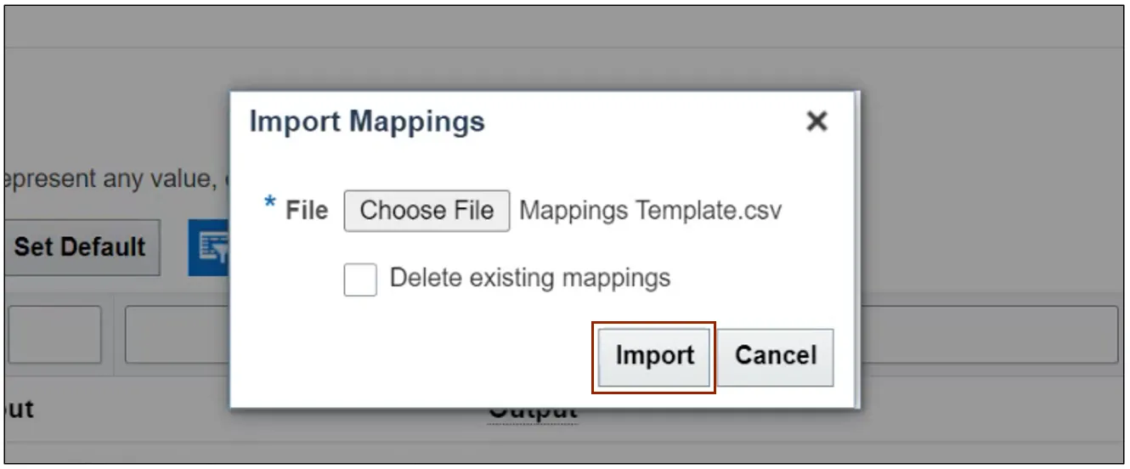Focus the leftmost small filter field
Image resolution: width=1130 pixels, height=469 pixels.
54,335
